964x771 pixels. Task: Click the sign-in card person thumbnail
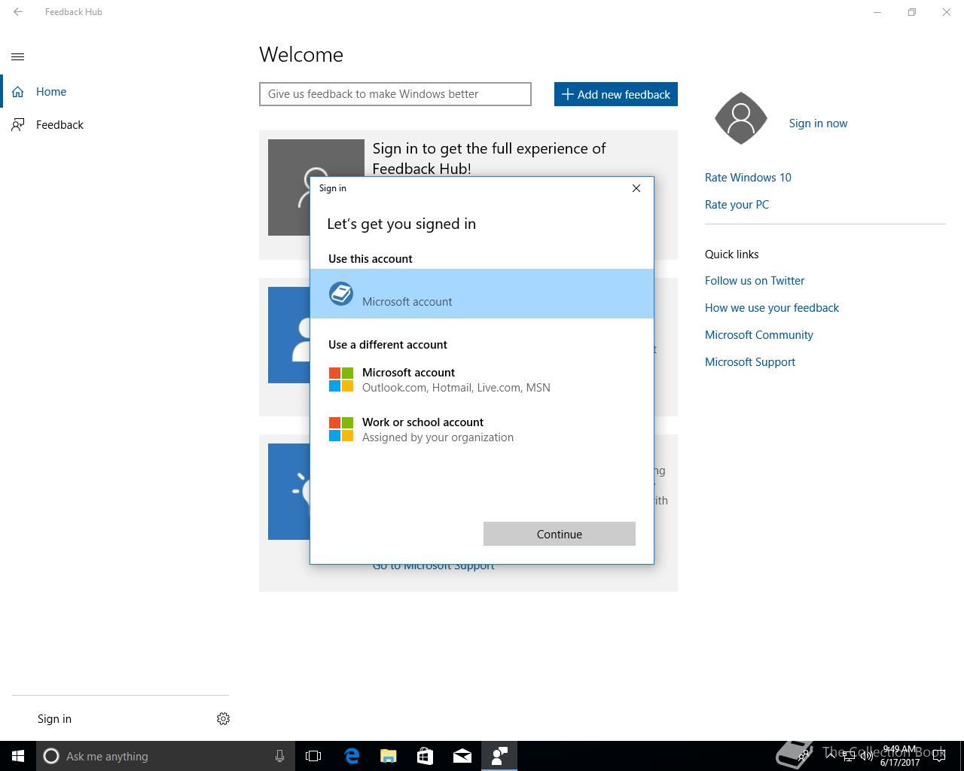click(289, 187)
